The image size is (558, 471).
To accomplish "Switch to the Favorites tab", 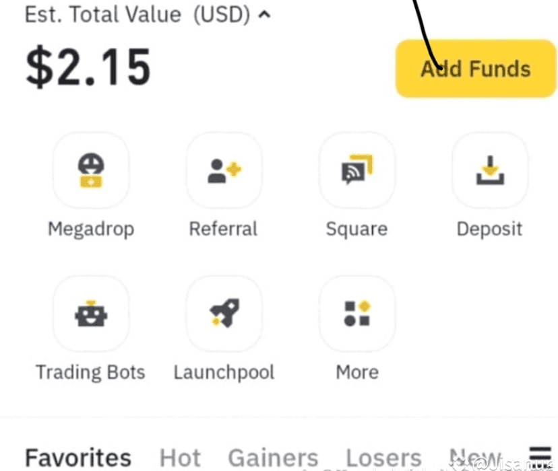I will click(x=77, y=458).
